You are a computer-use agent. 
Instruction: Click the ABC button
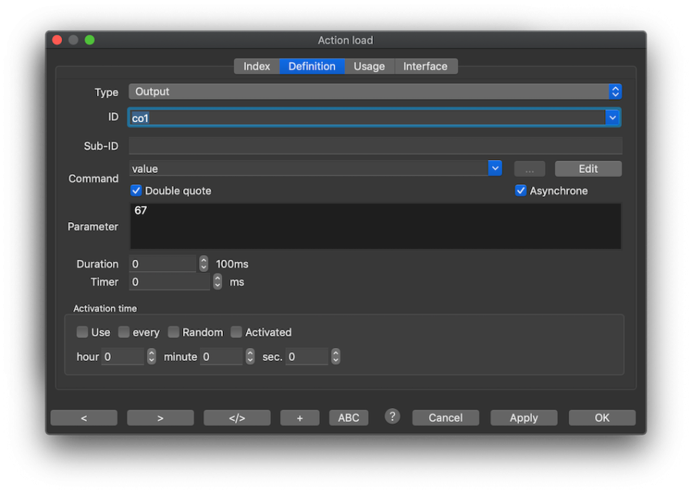point(348,418)
